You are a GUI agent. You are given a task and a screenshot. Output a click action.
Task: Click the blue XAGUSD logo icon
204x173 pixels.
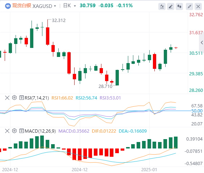click(x=8, y=6)
